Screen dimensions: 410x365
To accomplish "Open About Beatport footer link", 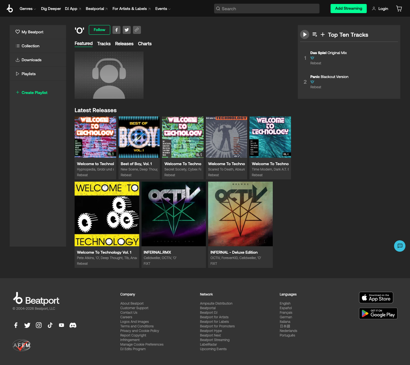I will (x=132, y=304).
